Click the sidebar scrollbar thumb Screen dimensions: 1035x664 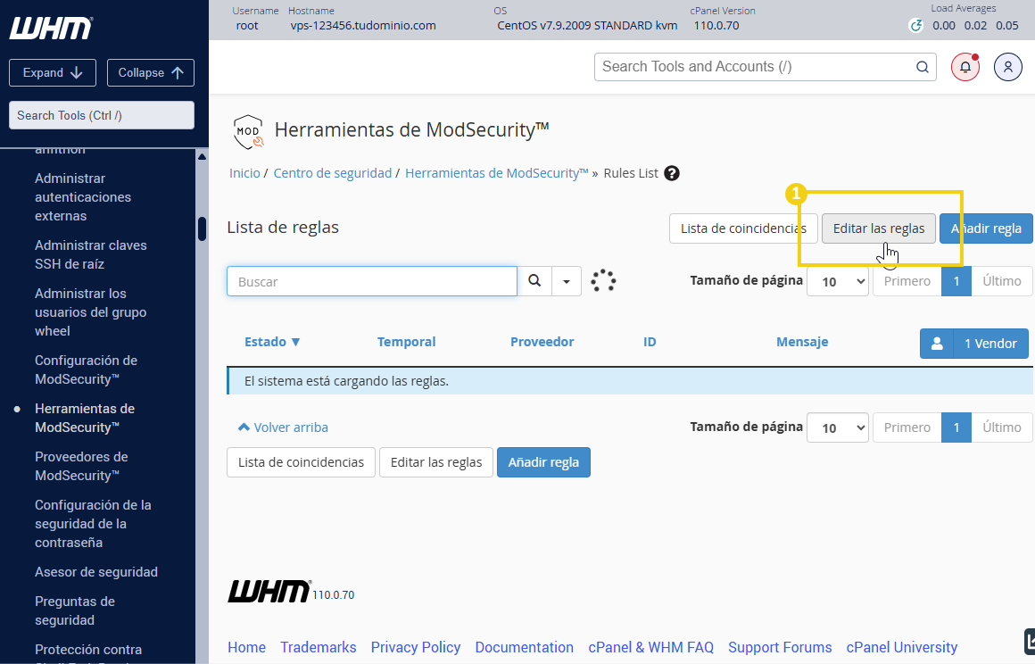pyautogui.click(x=202, y=229)
